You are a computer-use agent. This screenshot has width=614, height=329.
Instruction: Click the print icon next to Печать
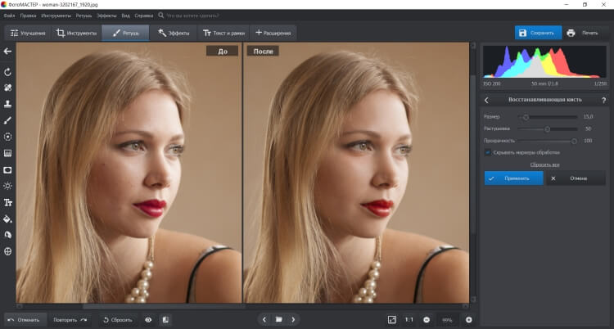(x=571, y=33)
